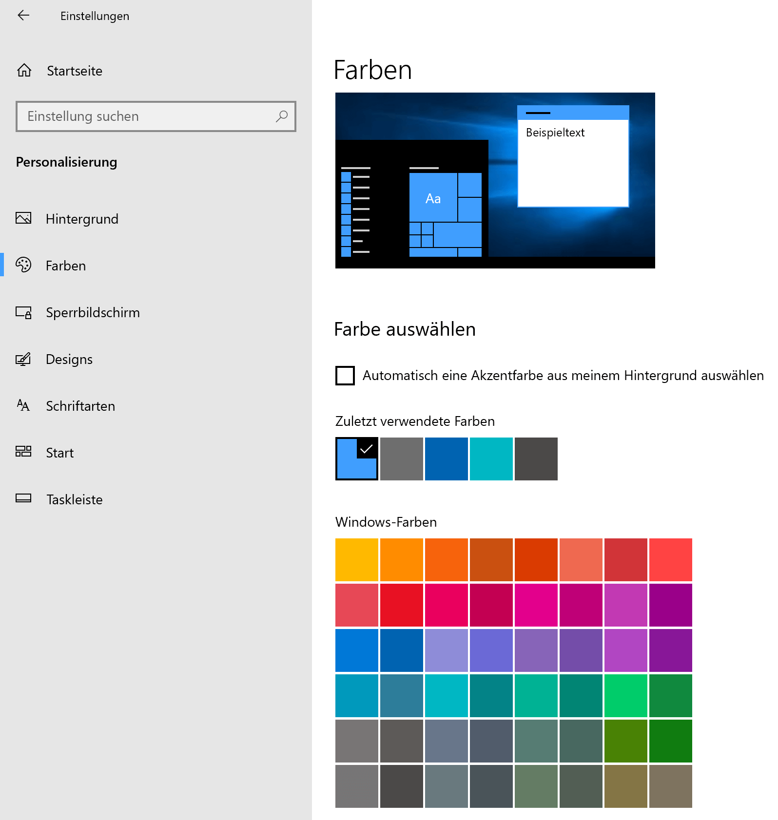Focus the Einstellung suchen search field
This screenshot has height=820, width=778.
pos(156,116)
